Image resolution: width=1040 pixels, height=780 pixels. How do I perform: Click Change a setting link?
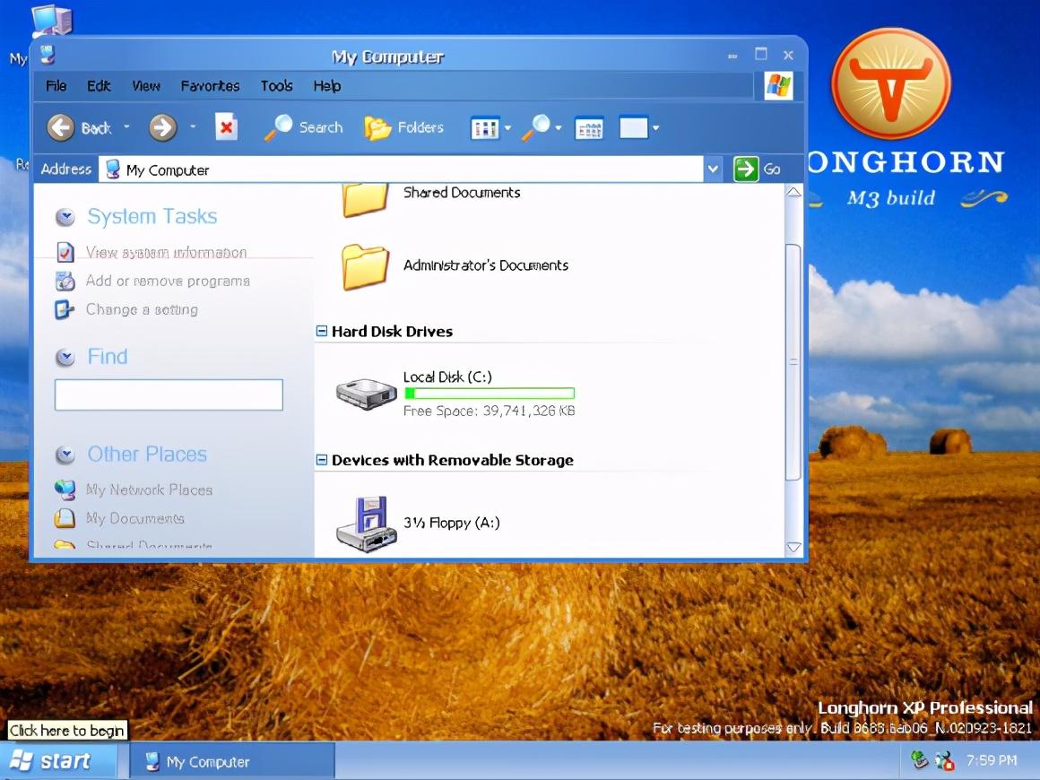142,309
